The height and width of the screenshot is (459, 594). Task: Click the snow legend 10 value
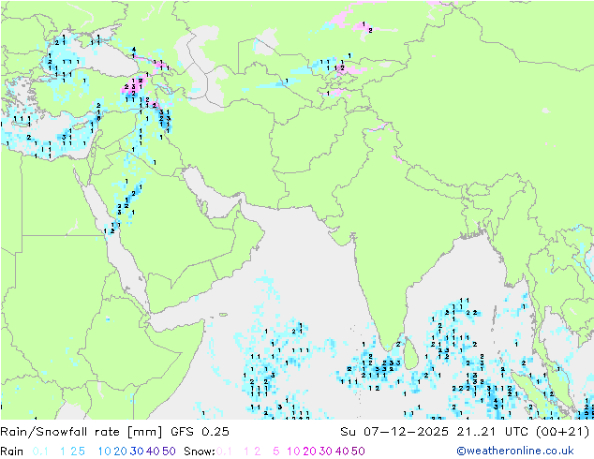click(x=293, y=452)
